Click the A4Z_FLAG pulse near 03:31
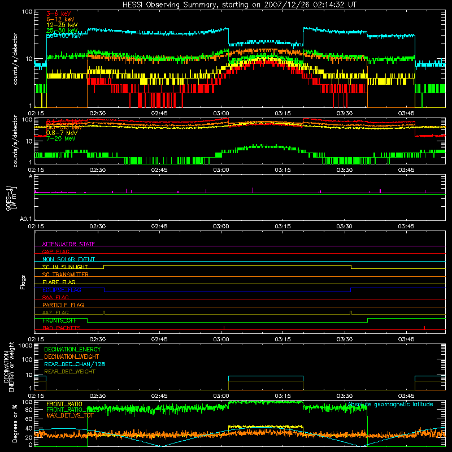This screenshot has width=452, height=452. [x=351, y=313]
